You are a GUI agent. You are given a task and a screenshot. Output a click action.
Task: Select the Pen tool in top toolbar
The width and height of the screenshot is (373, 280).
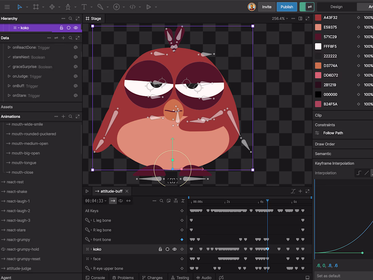point(68,7)
